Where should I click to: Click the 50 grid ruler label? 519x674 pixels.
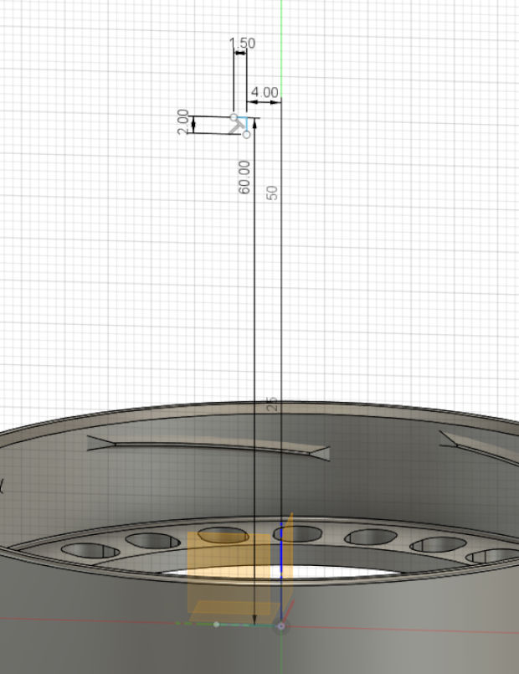[272, 193]
